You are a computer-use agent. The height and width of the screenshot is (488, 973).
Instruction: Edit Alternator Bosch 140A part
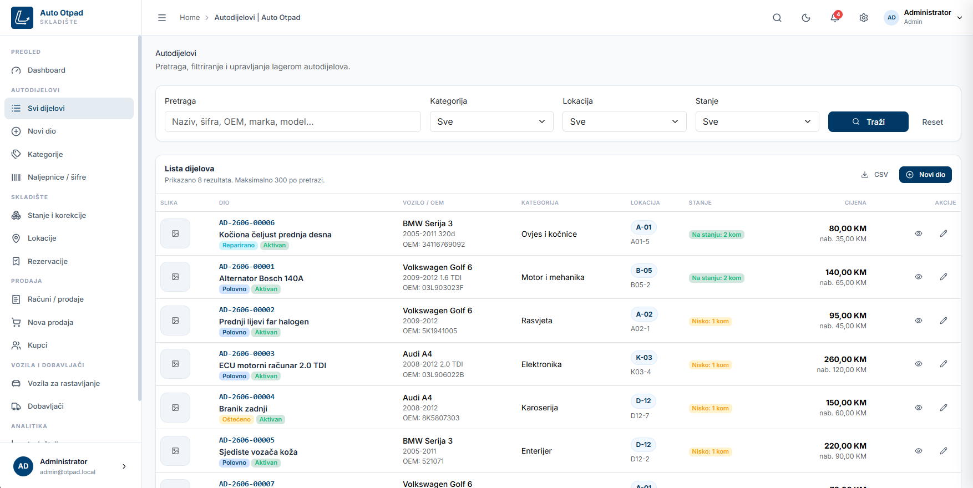(944, 277)
